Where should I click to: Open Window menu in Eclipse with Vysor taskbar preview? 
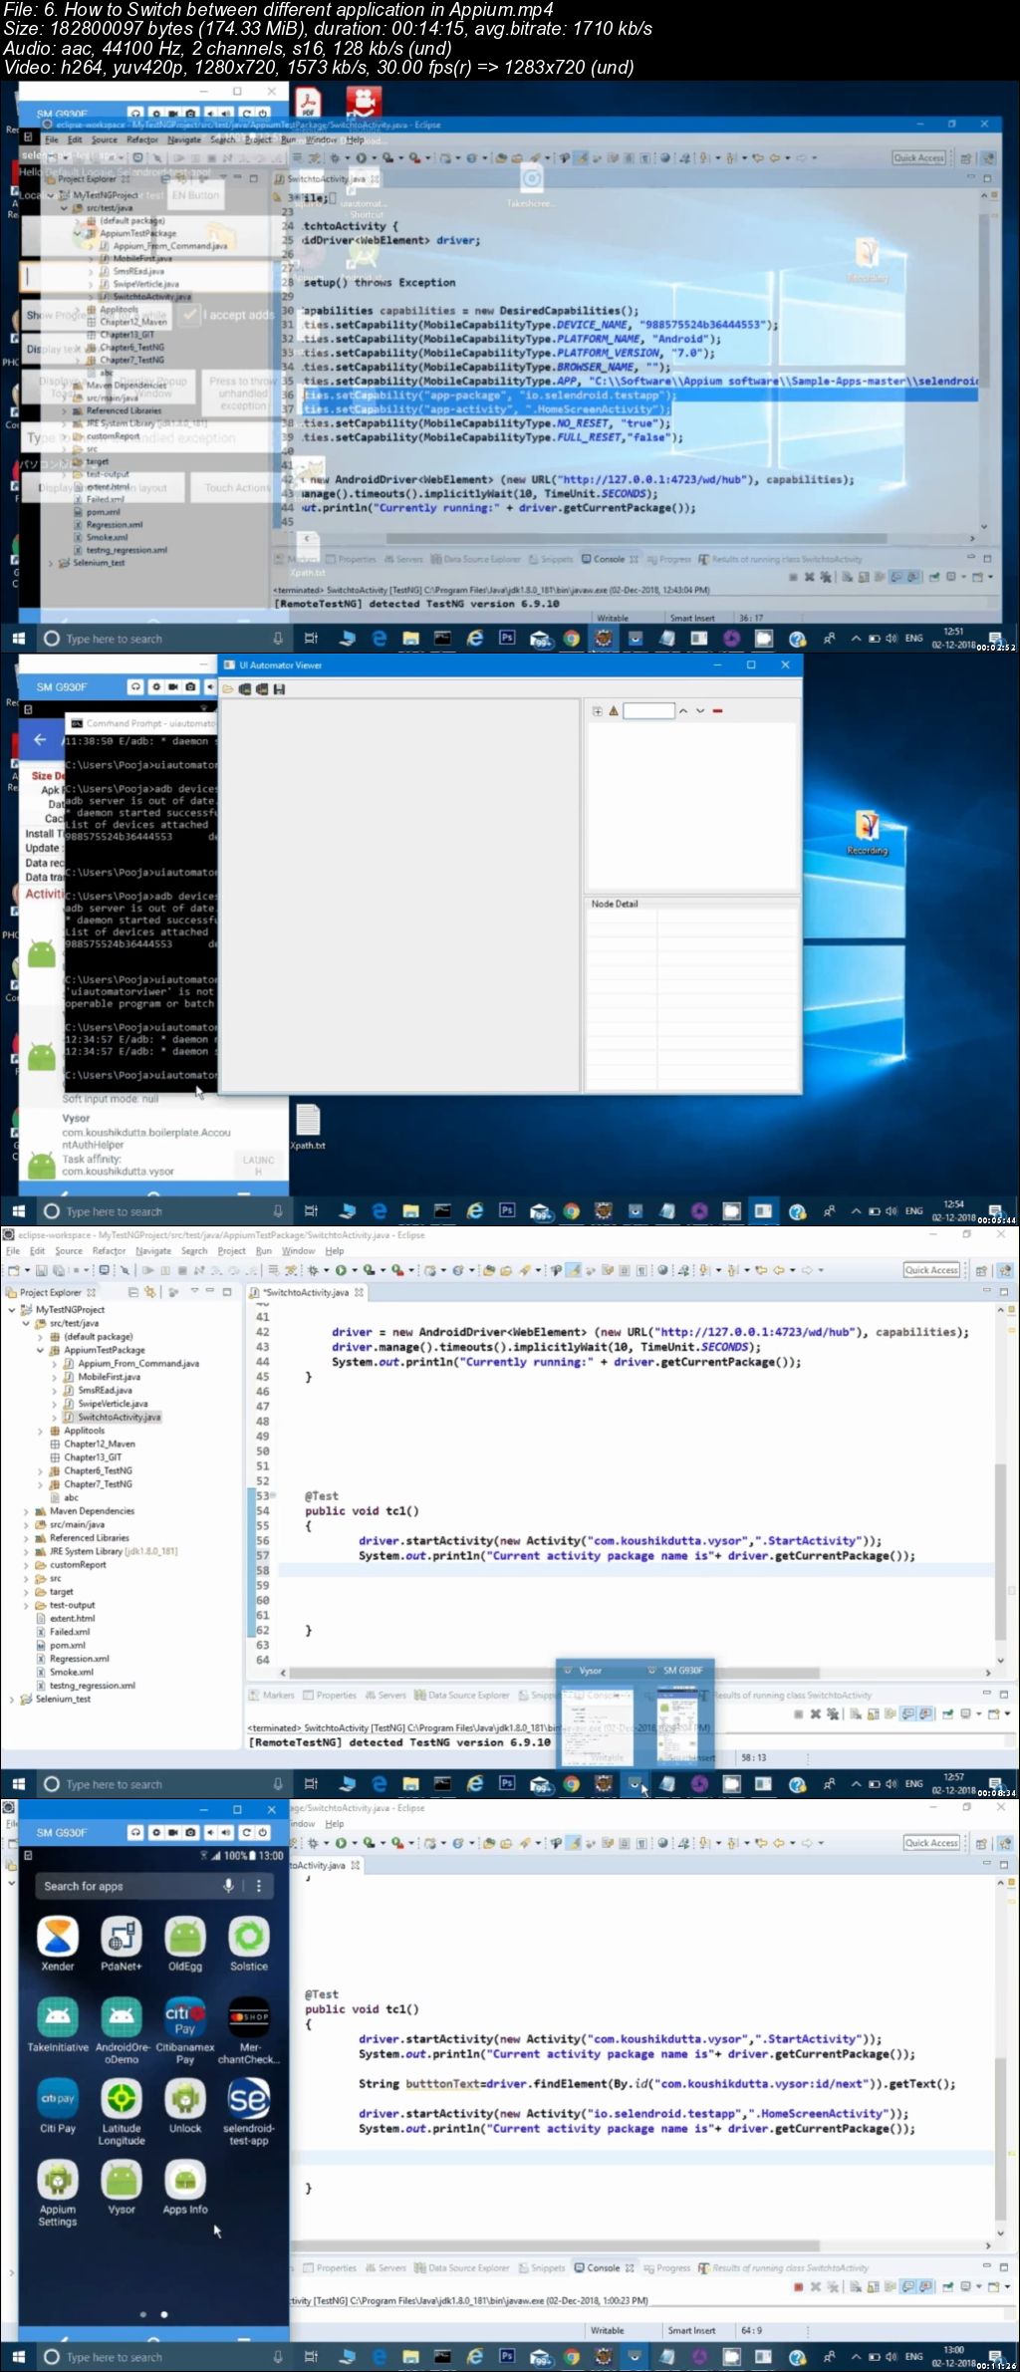299,1250
